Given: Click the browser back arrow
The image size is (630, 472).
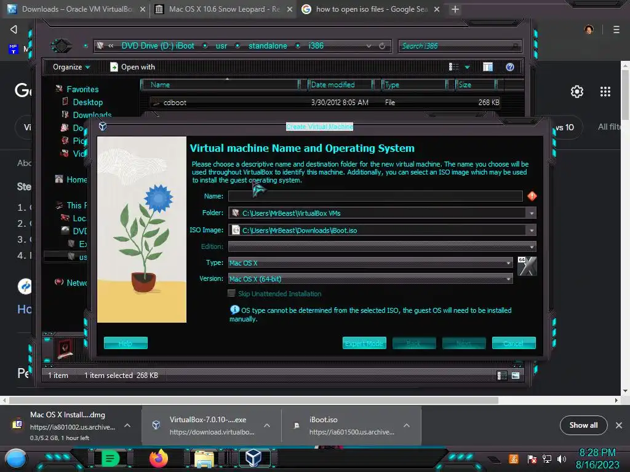Looking at the screenshot, I should tap(14, 29).
